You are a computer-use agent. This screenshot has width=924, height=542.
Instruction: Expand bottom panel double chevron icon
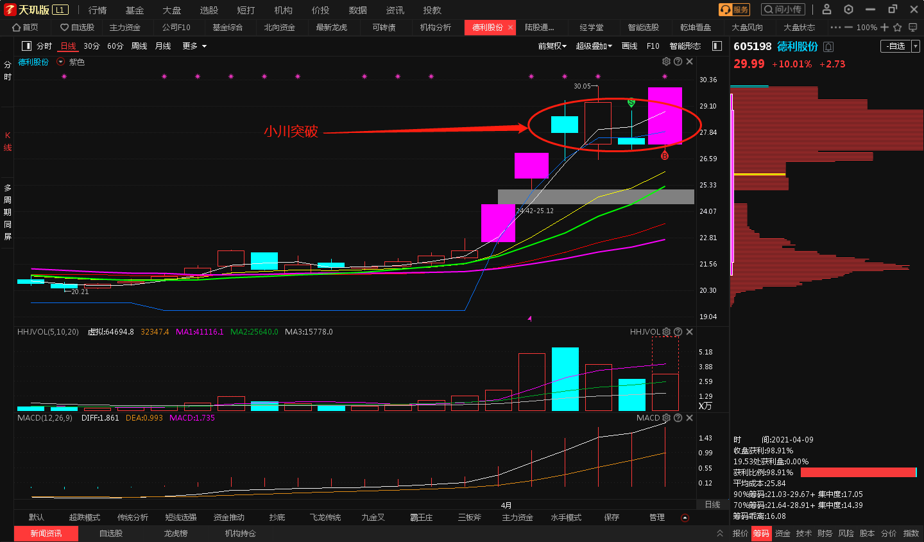click(720, 534)
